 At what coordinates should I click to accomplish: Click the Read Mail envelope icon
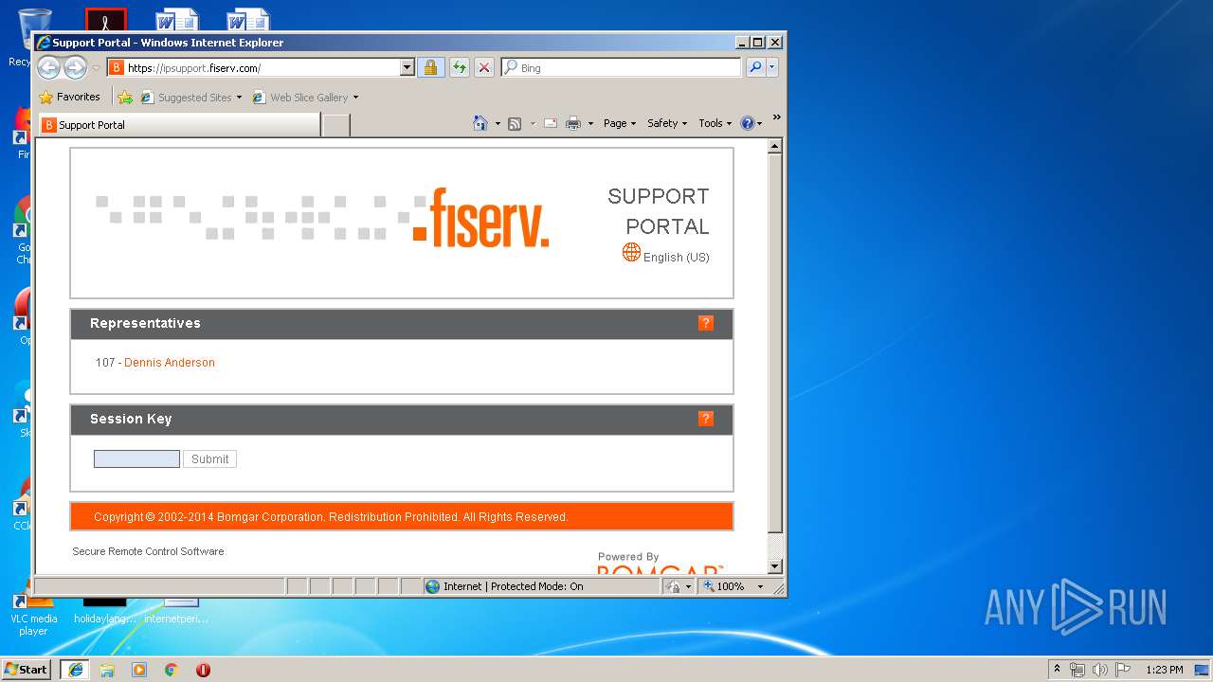[x=551, y=123]
